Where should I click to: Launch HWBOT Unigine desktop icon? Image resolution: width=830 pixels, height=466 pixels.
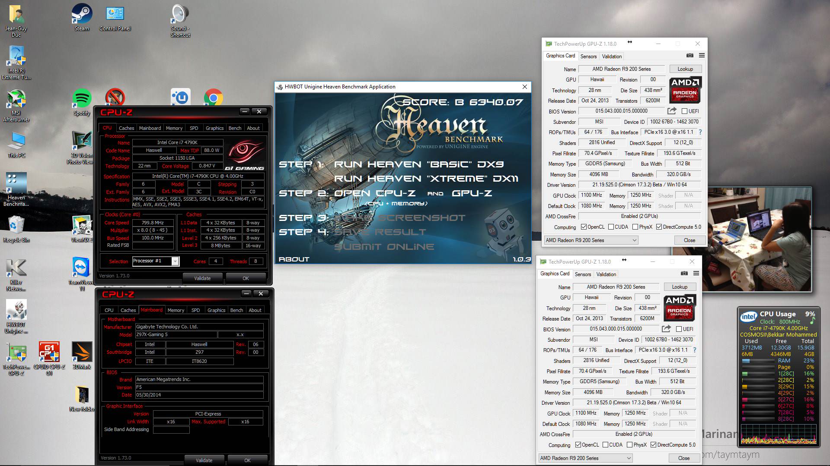click(x=16, y=317)
